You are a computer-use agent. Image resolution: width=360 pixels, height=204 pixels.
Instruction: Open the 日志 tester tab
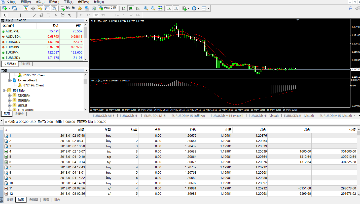pos(57,200)
